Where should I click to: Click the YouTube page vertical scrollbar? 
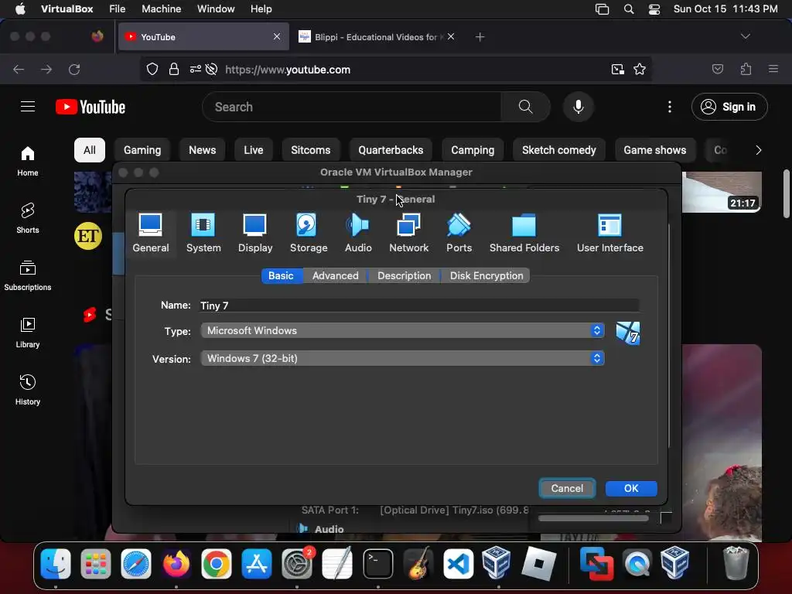click(786, 194)
